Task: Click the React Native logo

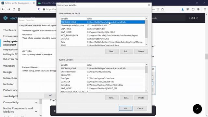Action: tap(6, 18)
